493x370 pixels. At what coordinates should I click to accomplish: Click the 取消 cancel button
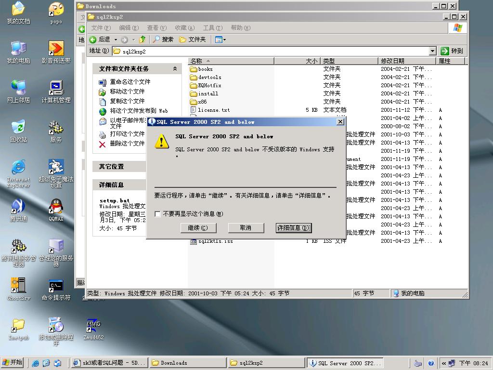[x=246, y=228]
